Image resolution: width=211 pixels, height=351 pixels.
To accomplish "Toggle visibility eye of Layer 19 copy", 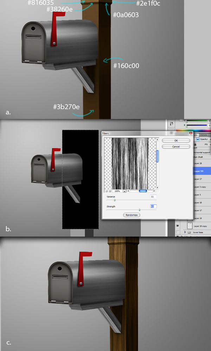I will pos(178,226).
